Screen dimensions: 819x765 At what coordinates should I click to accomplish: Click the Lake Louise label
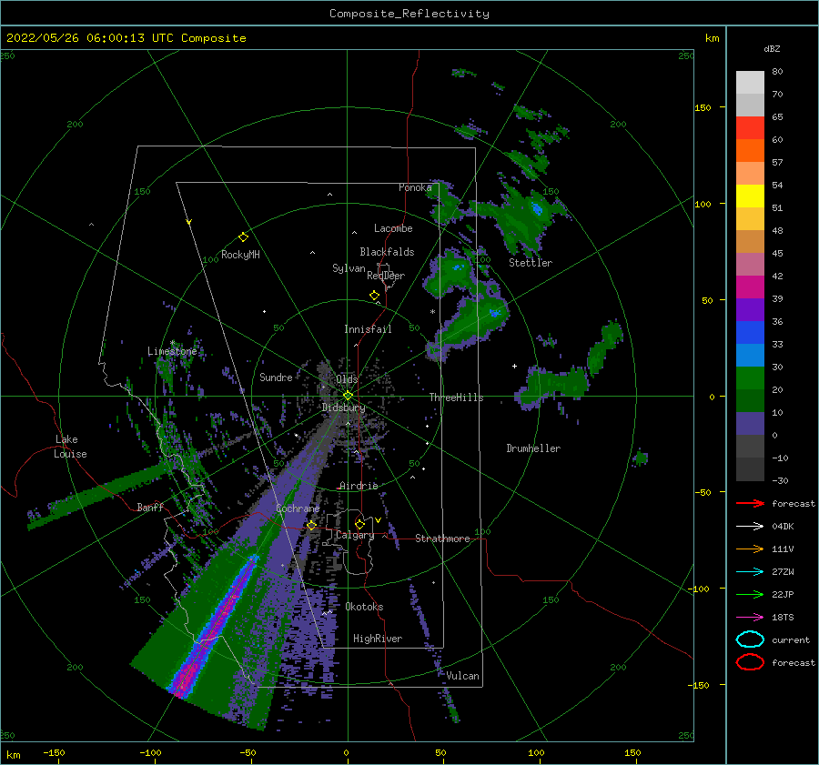click(70, 447)
